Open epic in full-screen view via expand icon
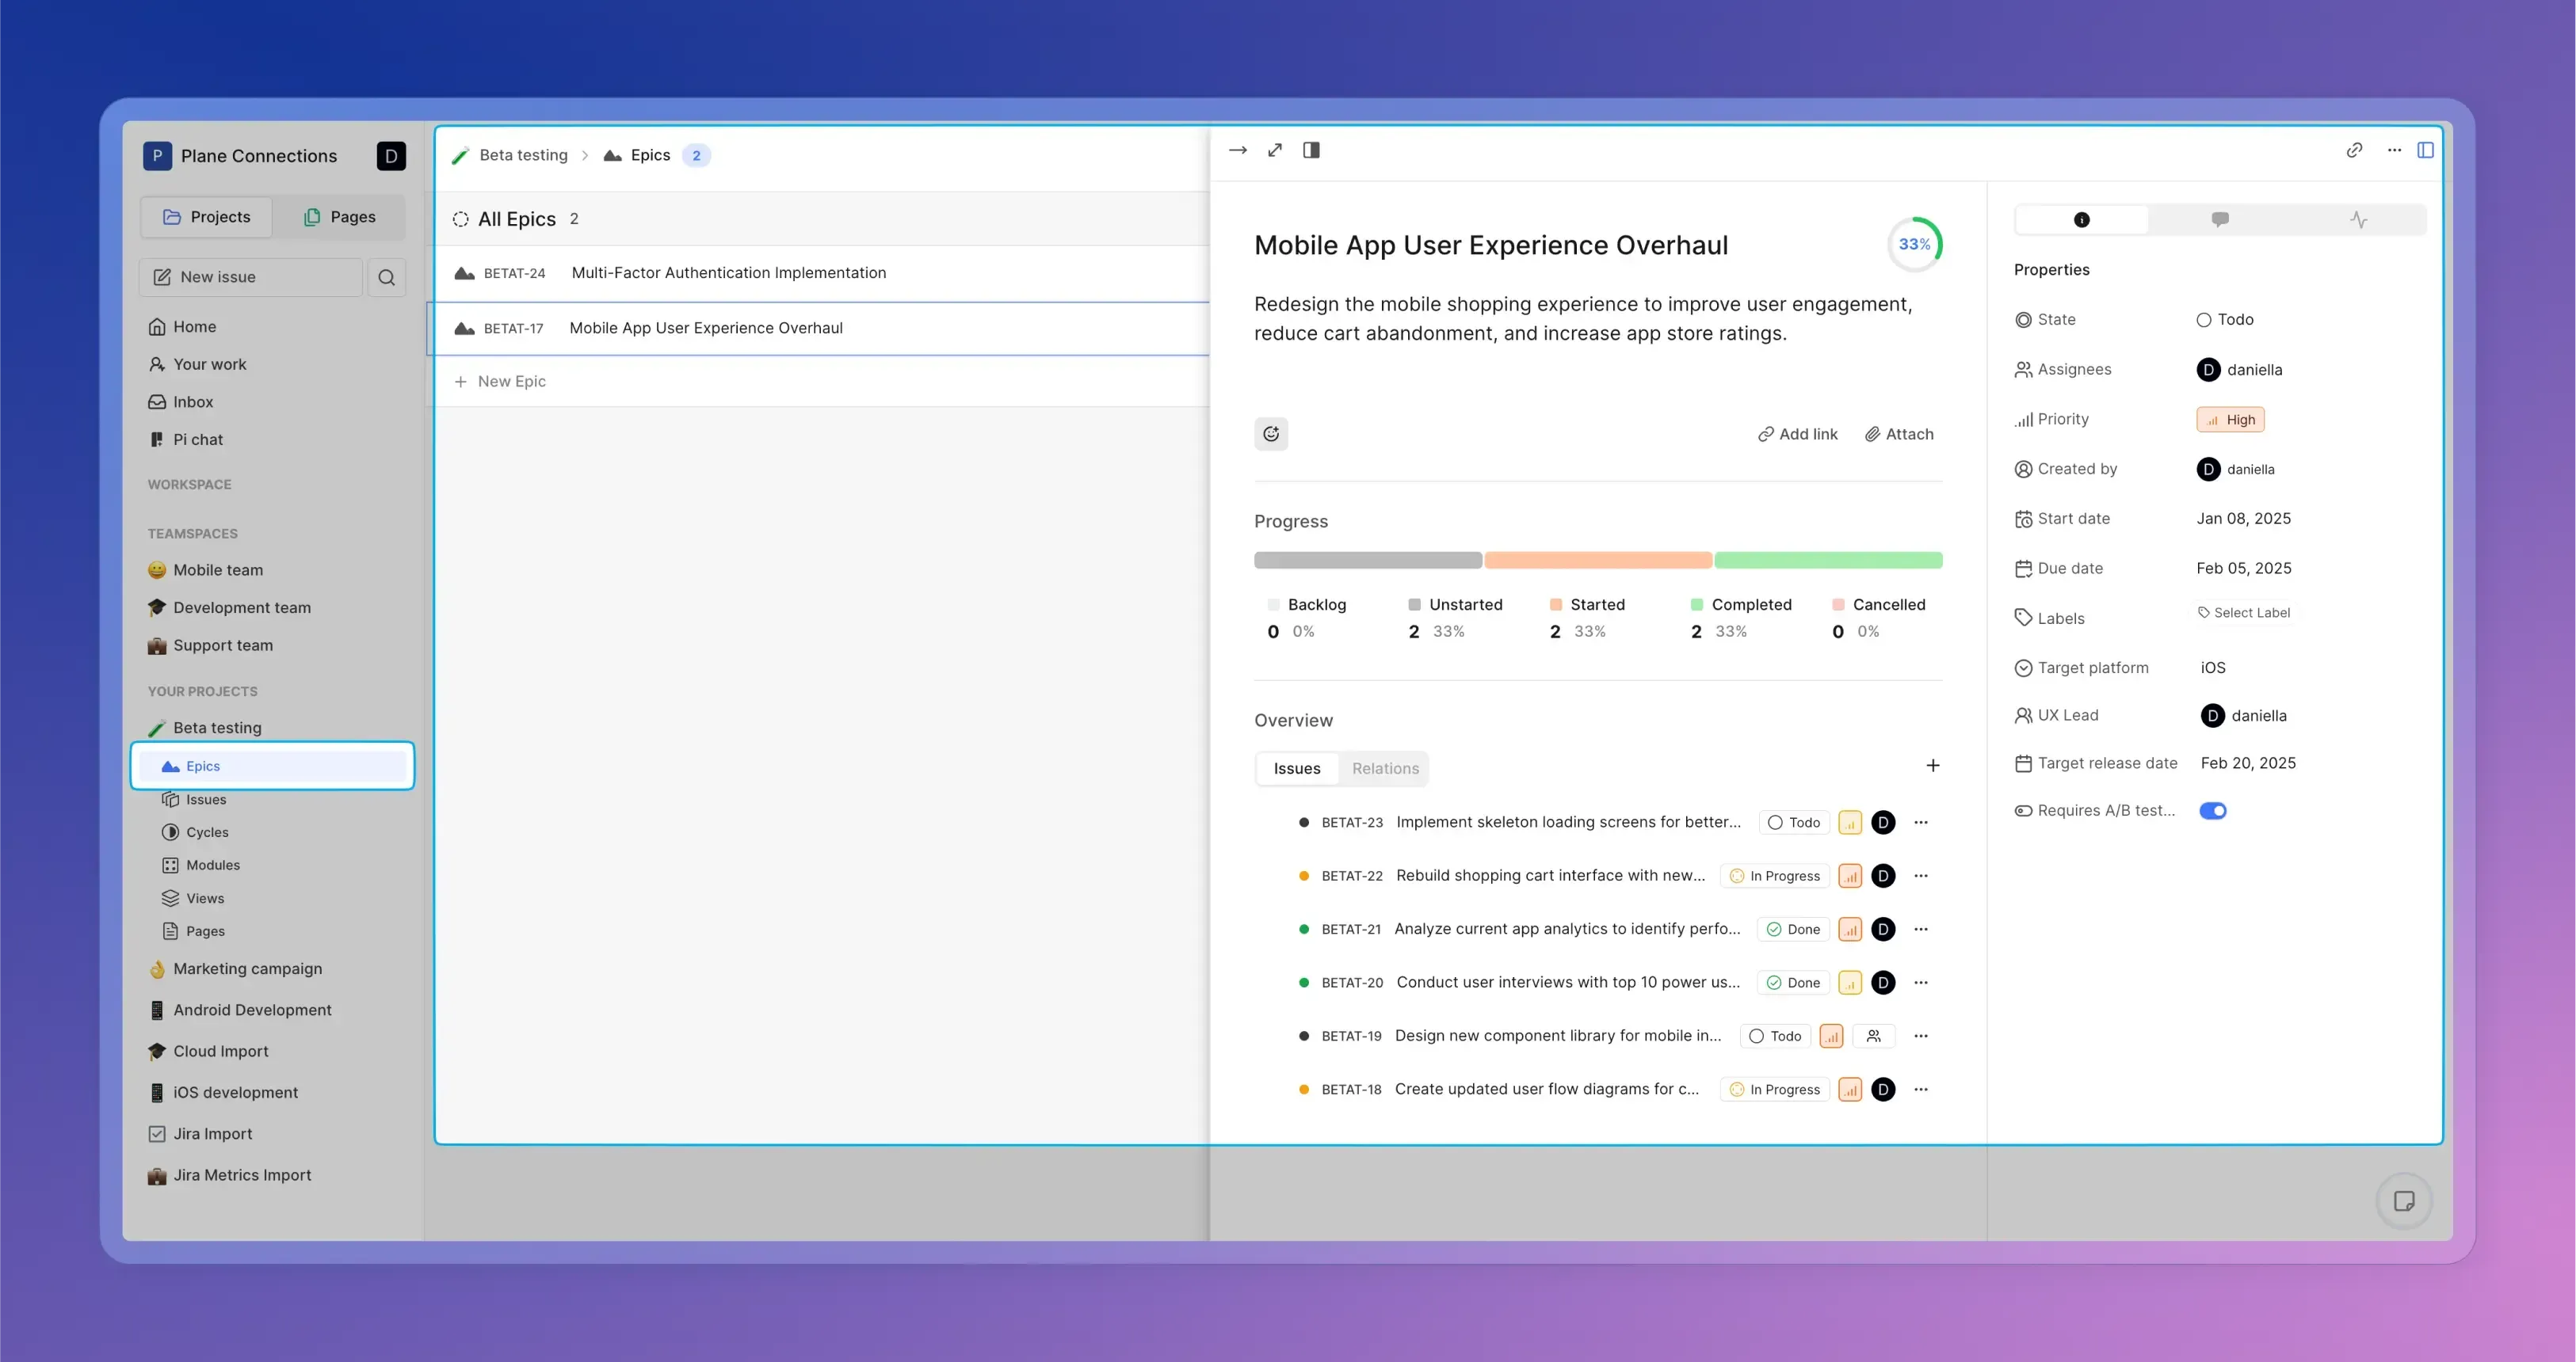The width and height of the screenshot is (2576, 1362). (x=1275, y=150)
